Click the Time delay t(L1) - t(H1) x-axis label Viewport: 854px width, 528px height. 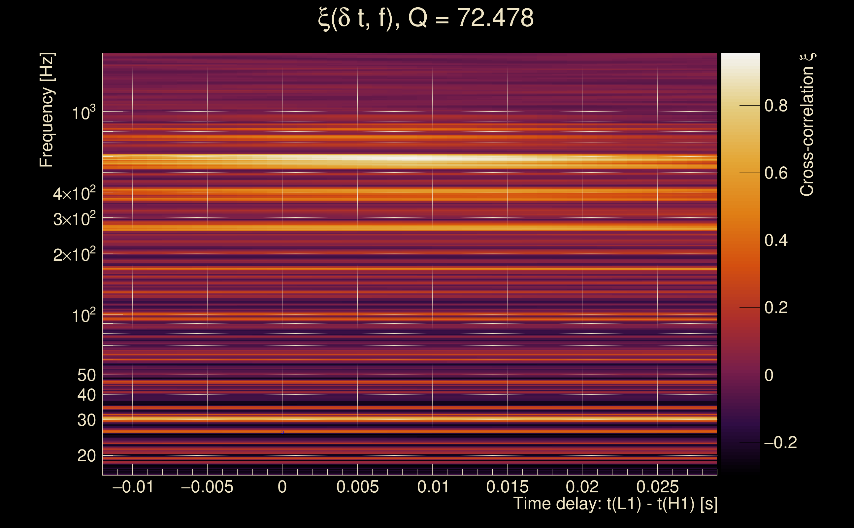(x=615, y=504)
